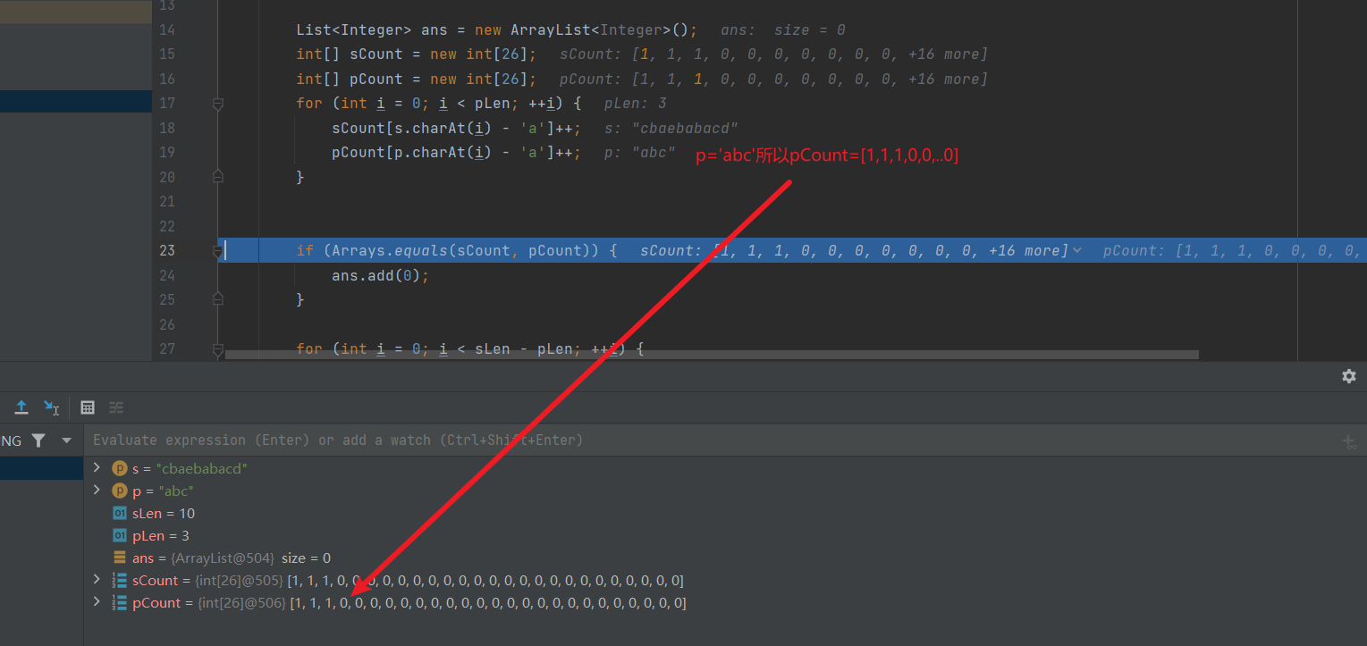Open the Evaluate Expression calculator icon

tap(88, 407)
